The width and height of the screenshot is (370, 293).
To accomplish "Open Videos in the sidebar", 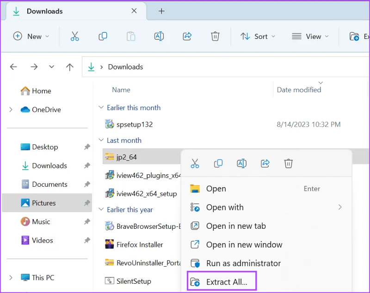I will [x=37, y=240].
